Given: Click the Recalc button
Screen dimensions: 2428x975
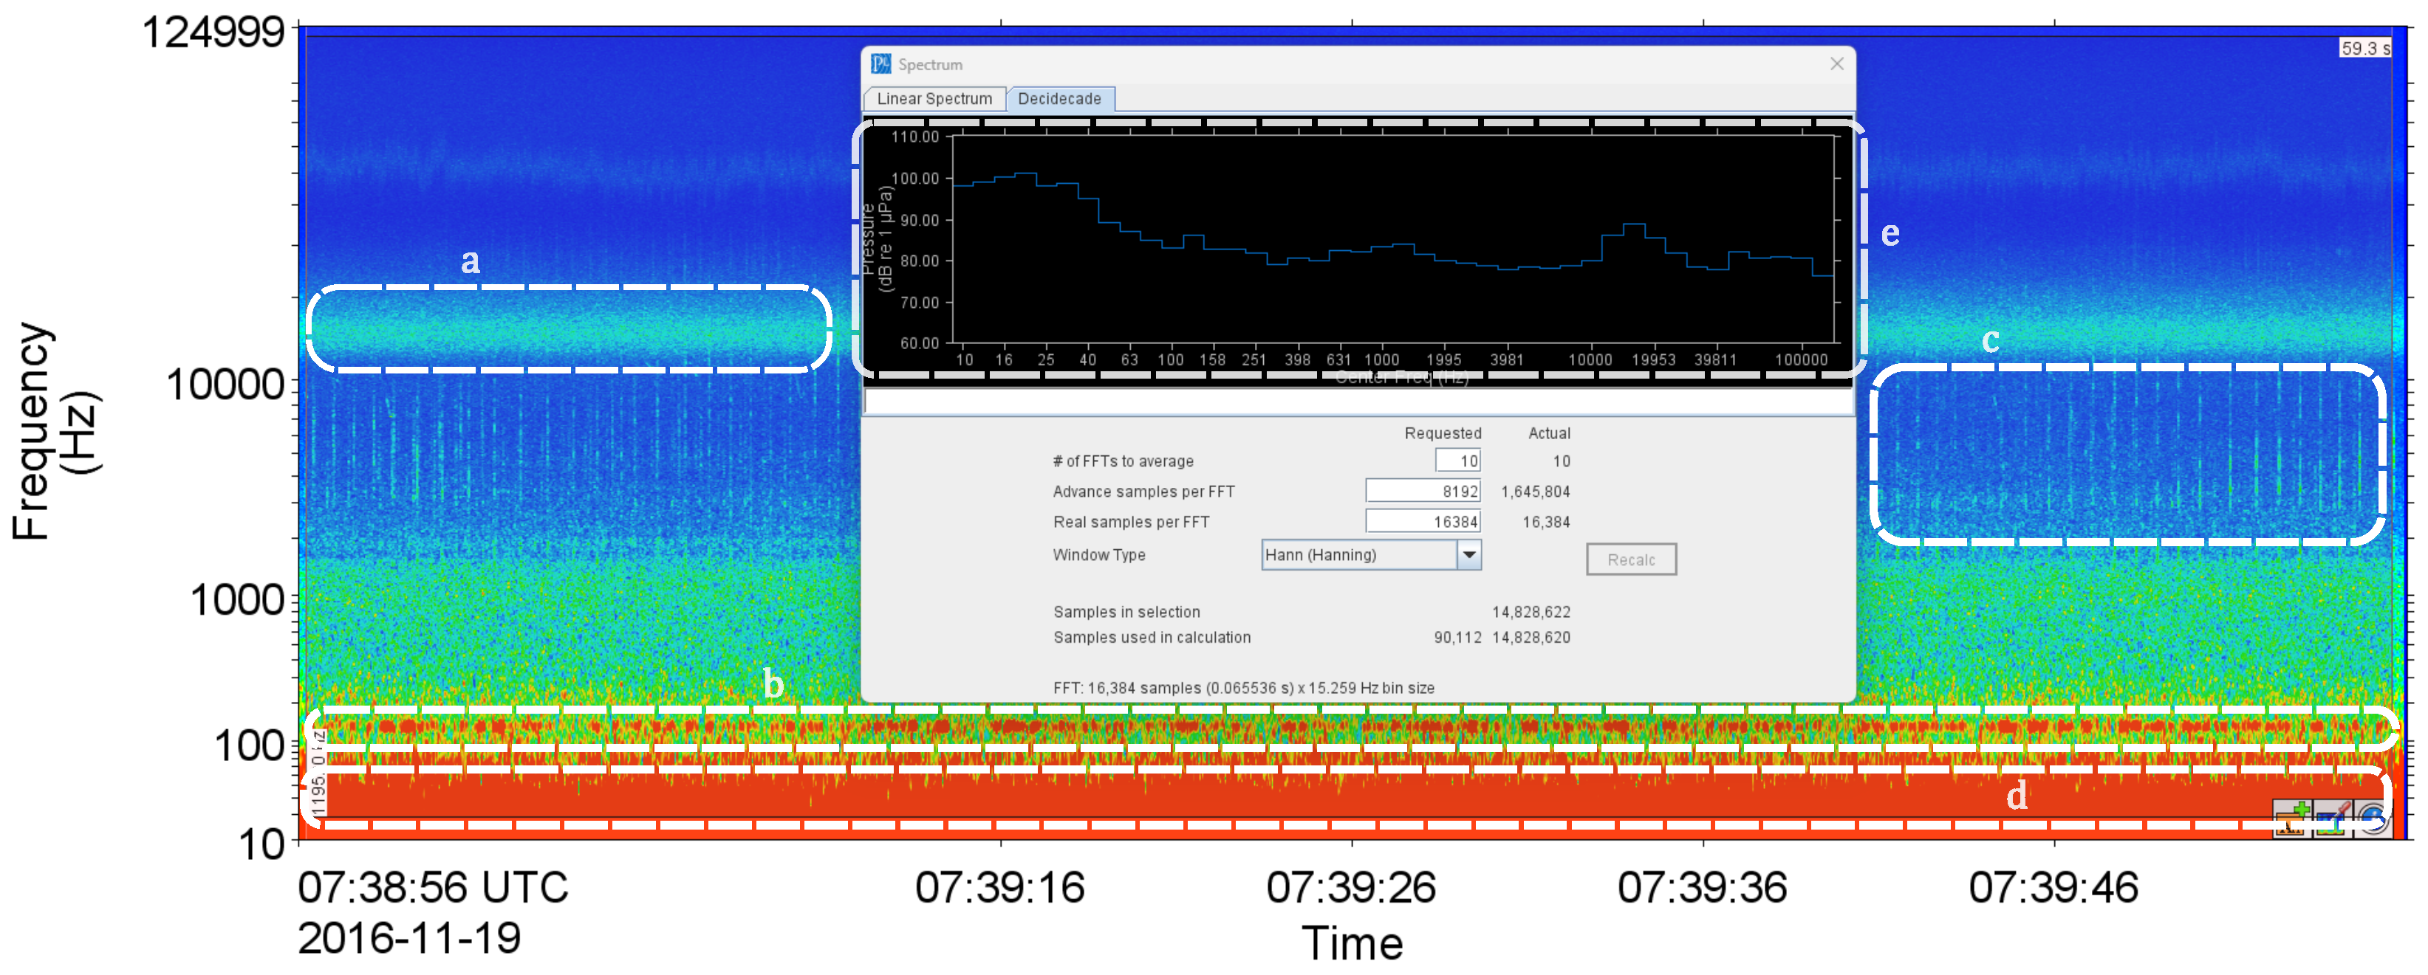Looking at the screenshot, I should 1630,559.
